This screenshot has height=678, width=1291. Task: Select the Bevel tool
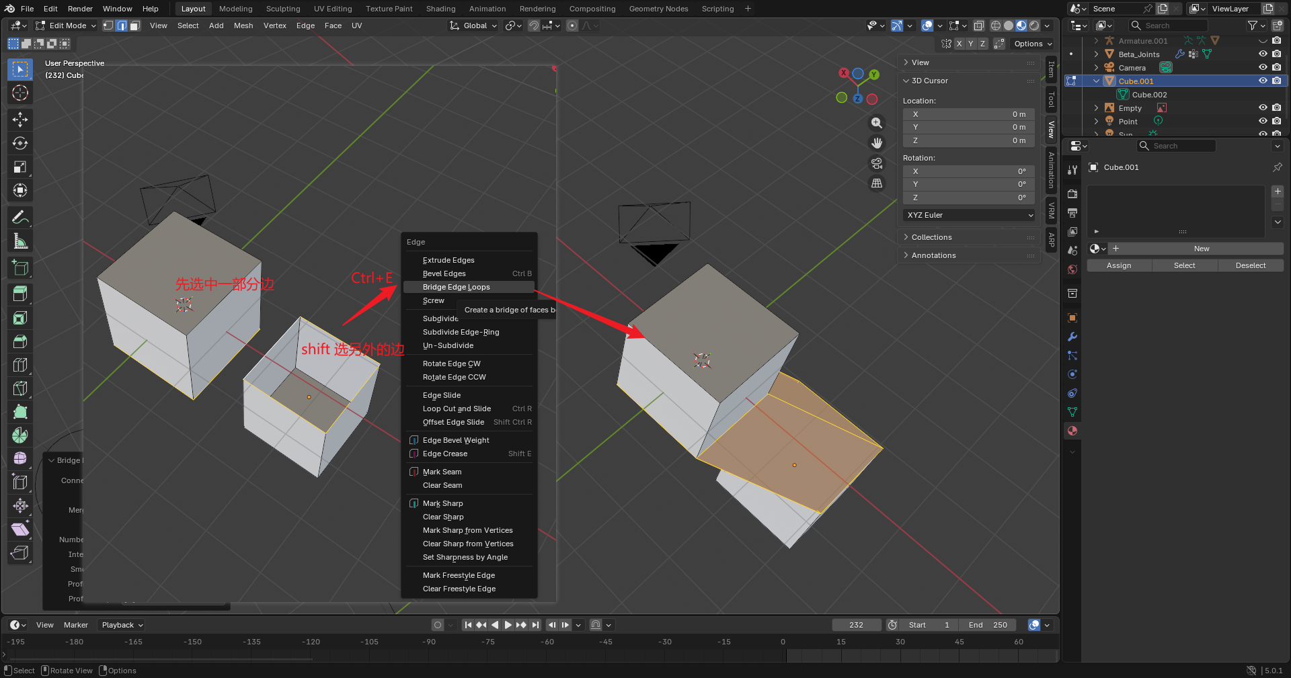point(20,341)
